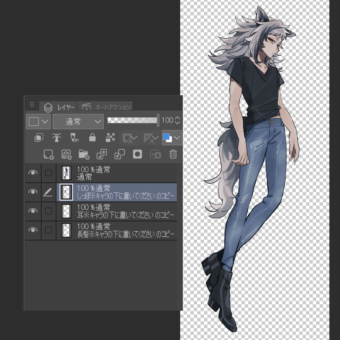Select the 長髪※キャラの下に置いてください layer name

pos(126,234)
